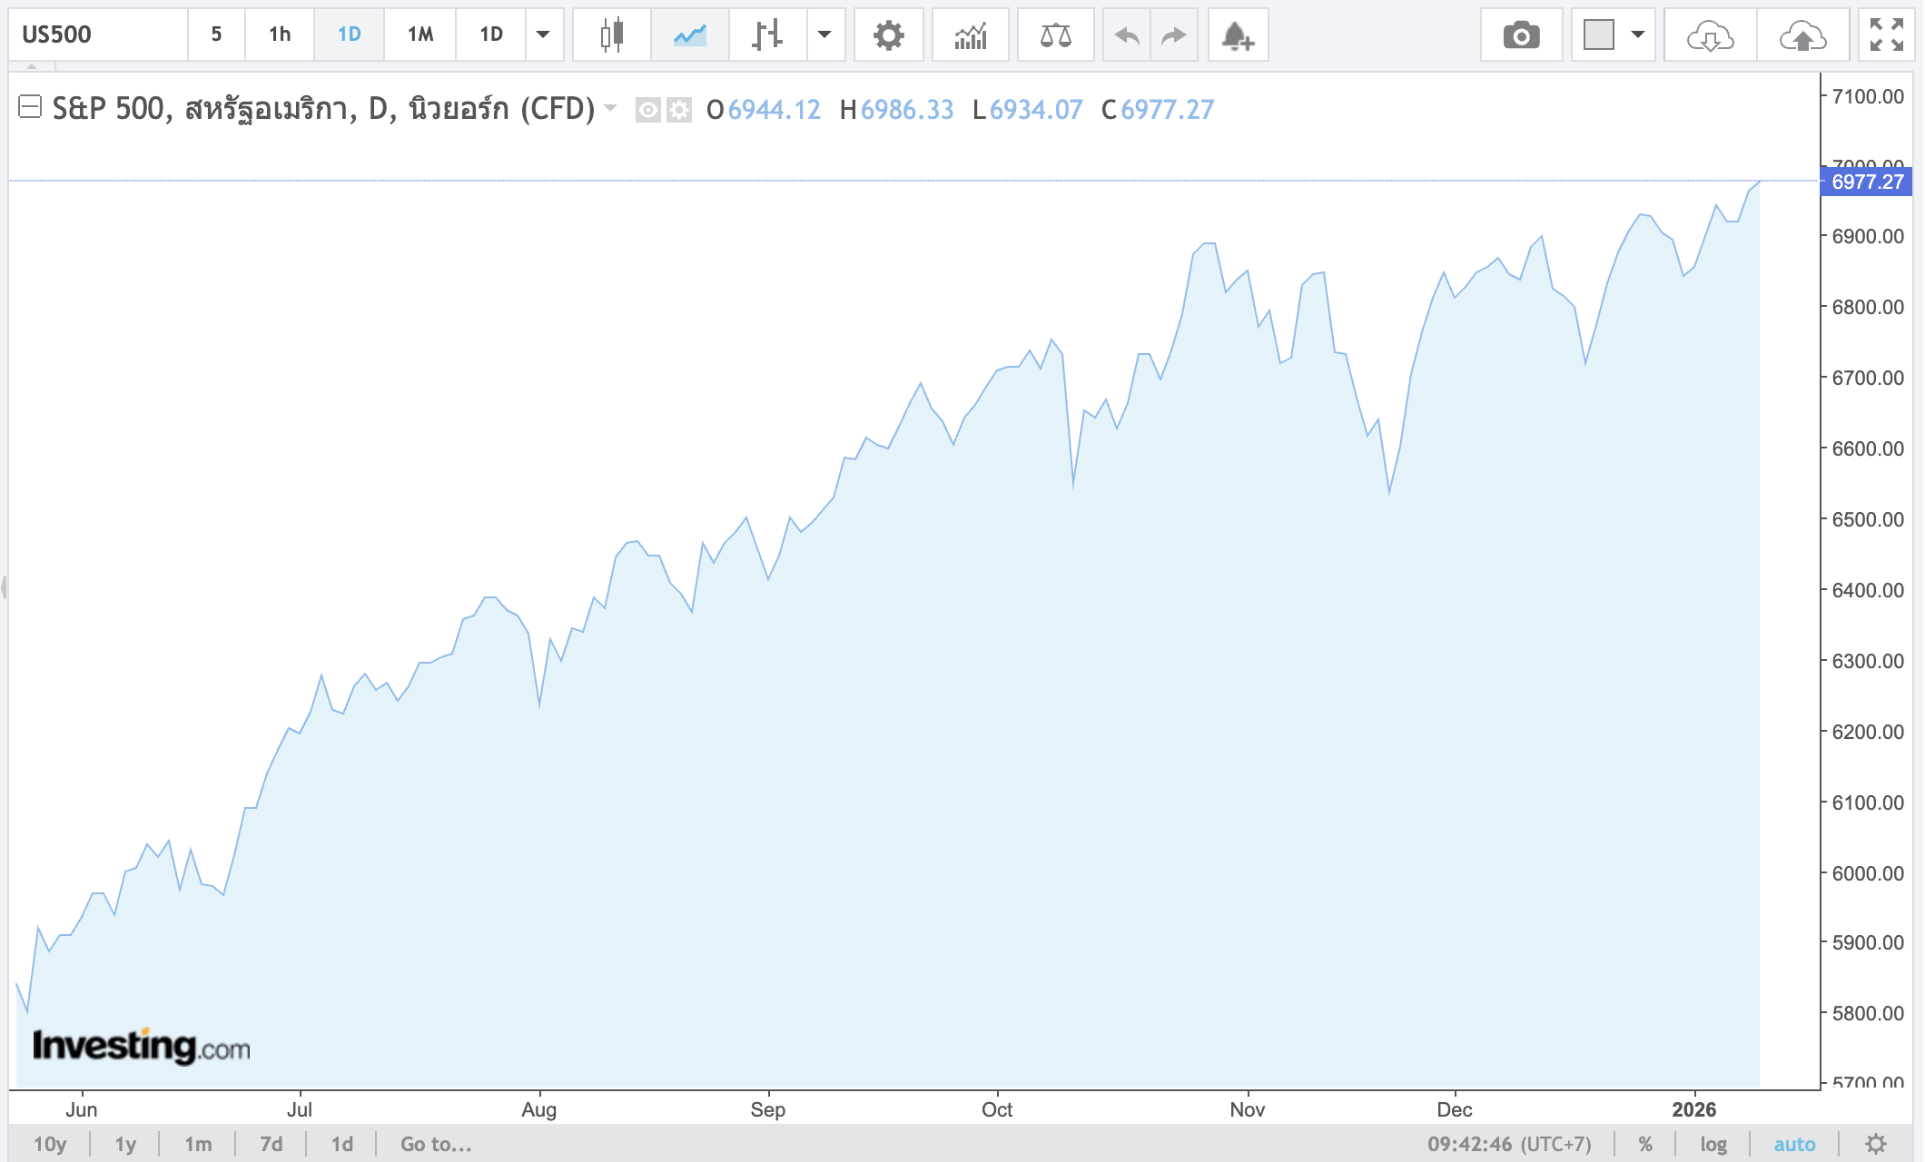This screenshot has height=1162, width=1925.
Task: Open the indicators chart icon
Action: click(971, 35)
